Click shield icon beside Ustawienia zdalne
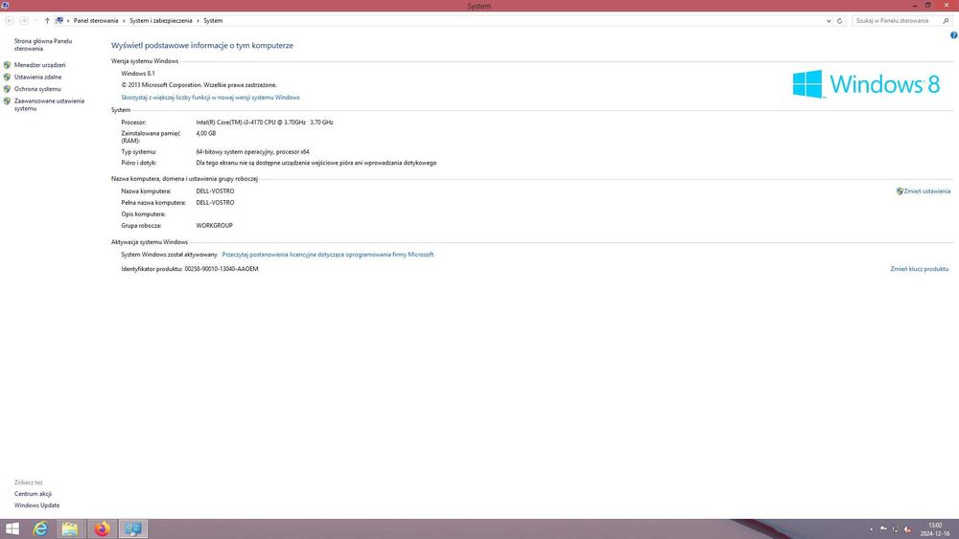Screen dimensions: 959x539 7,77
